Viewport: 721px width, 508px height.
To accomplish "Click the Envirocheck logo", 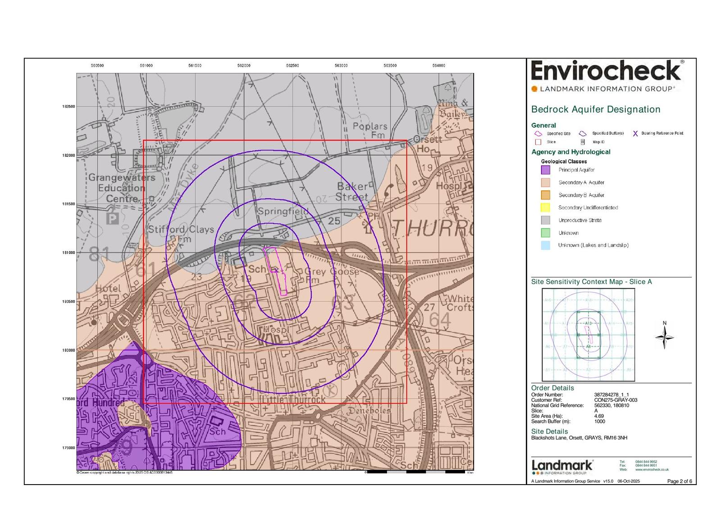I will (x=607, y=71).
